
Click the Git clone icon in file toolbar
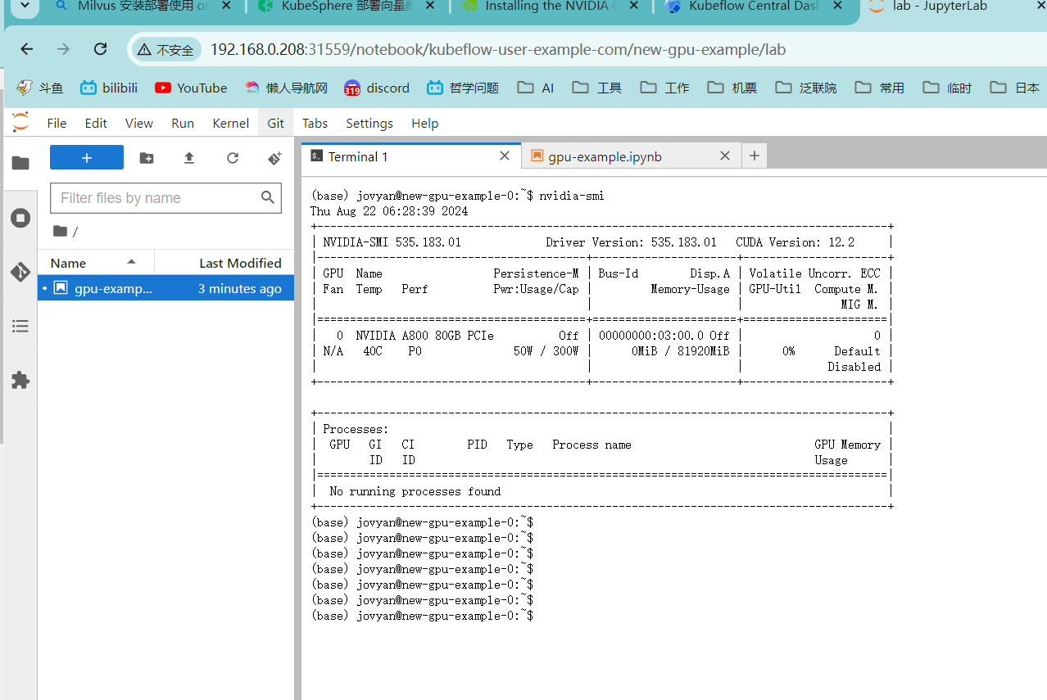click(275, 158)
